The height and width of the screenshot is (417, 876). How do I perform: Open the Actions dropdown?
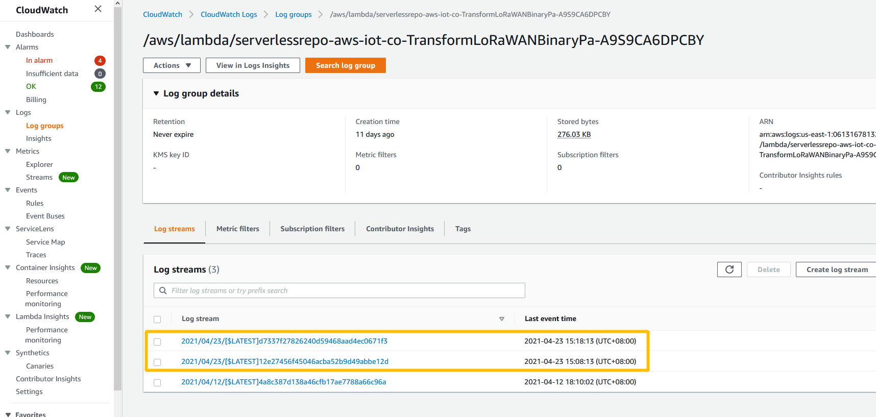click(172, 65)
